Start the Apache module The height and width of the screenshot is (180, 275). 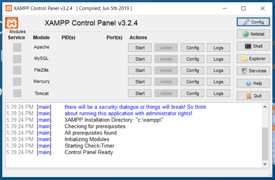pos(139,48)
